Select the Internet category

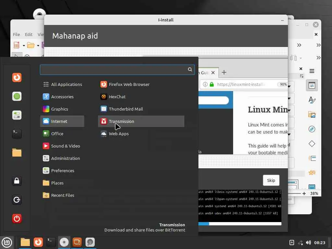click(x=62, y=121)
